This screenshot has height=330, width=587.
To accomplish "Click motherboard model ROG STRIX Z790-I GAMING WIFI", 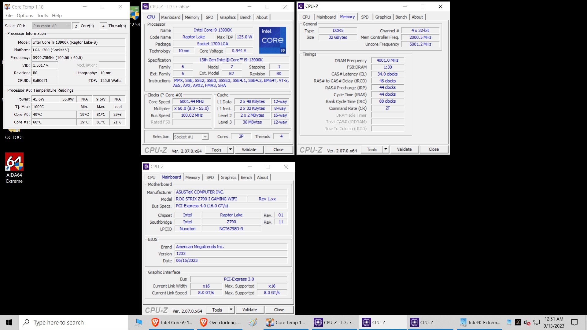I will pos(211,199).
